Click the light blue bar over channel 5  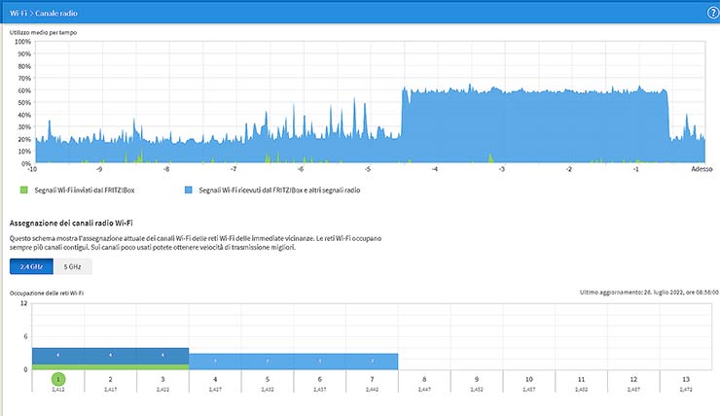tap(268, 361)
